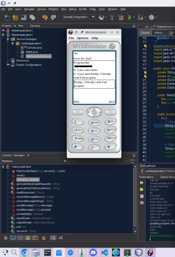Image resolution: width=175 pixels, height=257 pixels.
Task: Open the Navigator Members dropdown
Action: (34, 161)
